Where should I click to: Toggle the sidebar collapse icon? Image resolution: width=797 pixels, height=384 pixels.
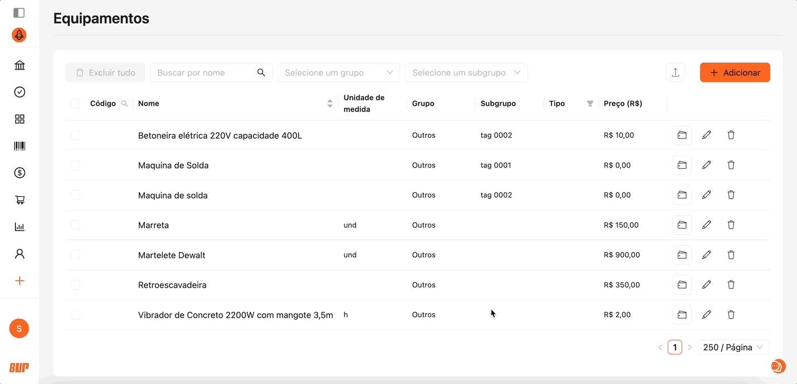[x=19, y=12]
